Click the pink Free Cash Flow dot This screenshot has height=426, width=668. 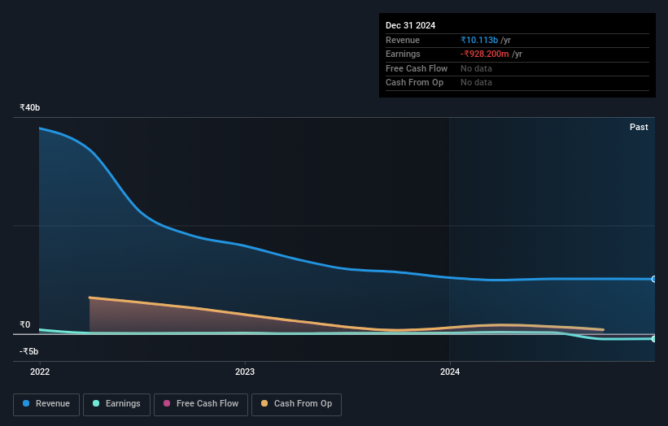pyautogui.click(x=167, y=403)
